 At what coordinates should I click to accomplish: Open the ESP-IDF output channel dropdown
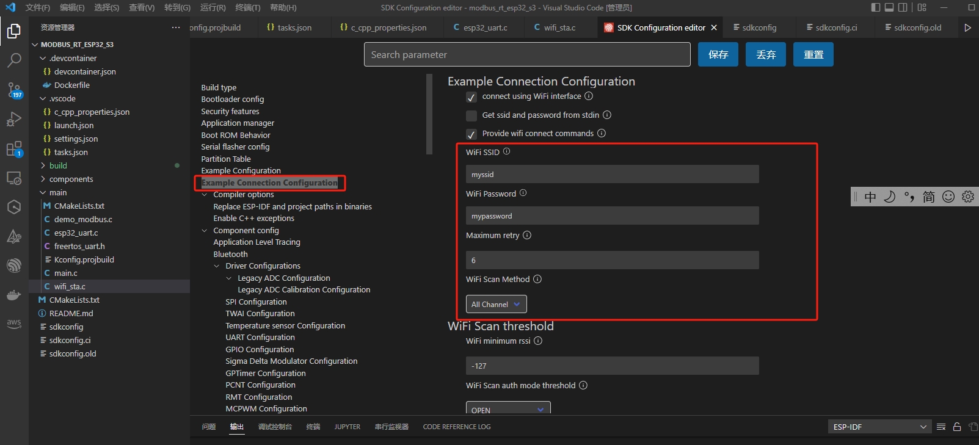point(879,427)
